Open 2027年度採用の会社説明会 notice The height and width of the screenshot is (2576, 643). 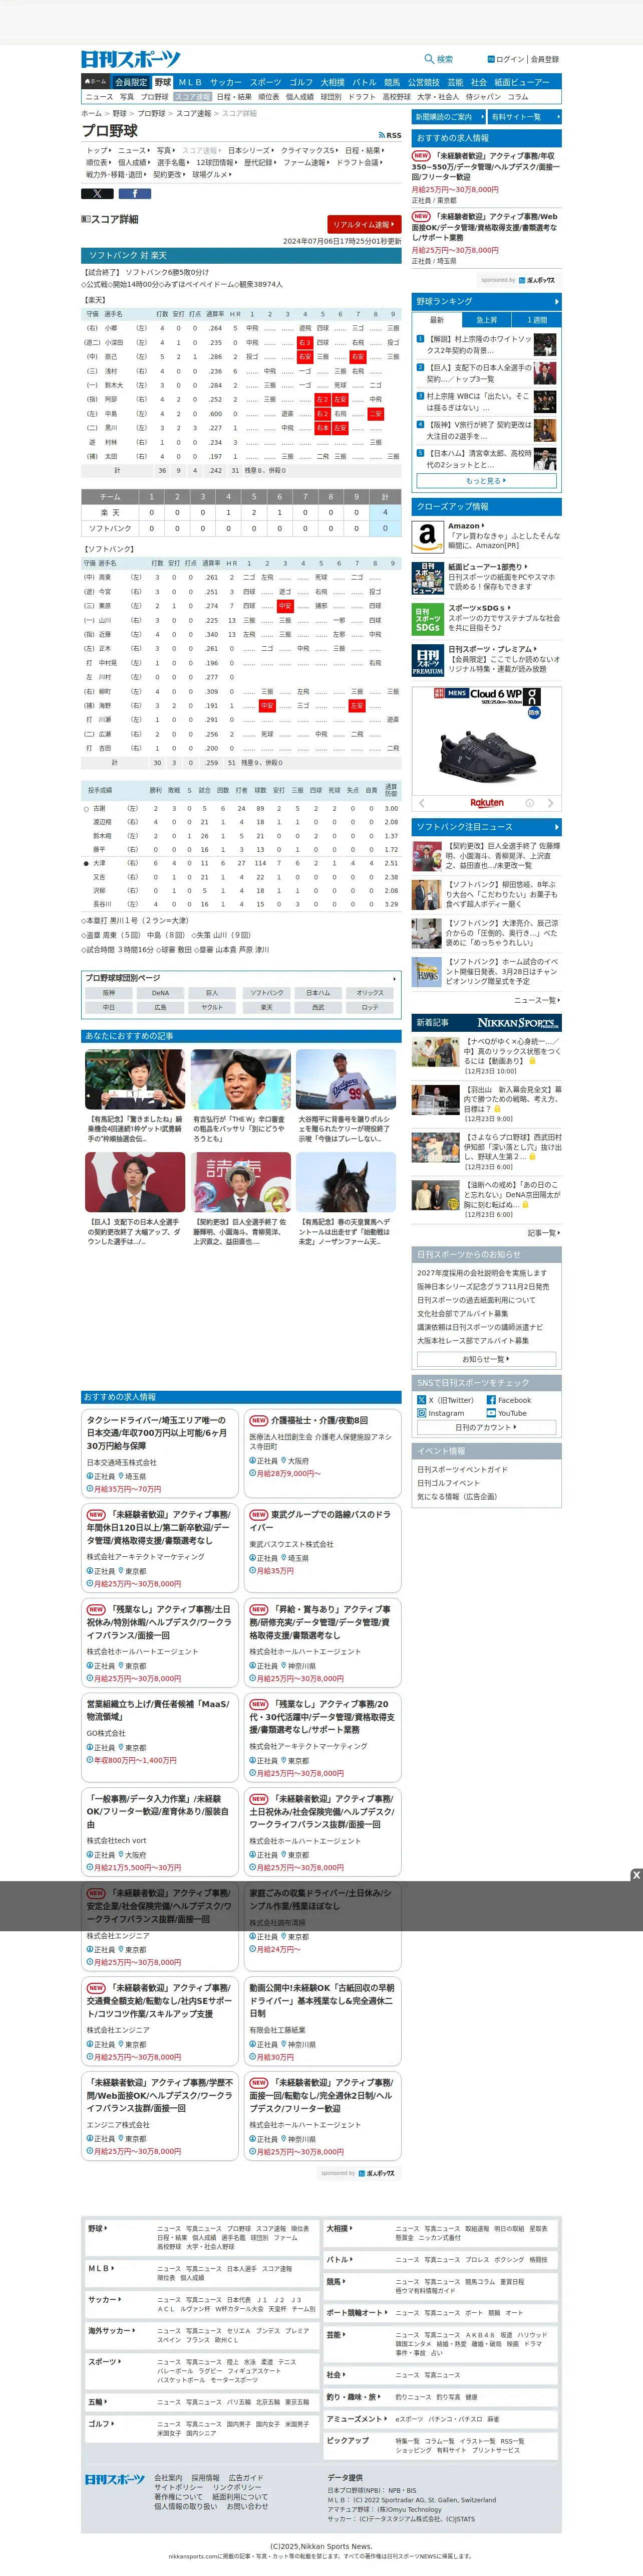pos(482,1273)
